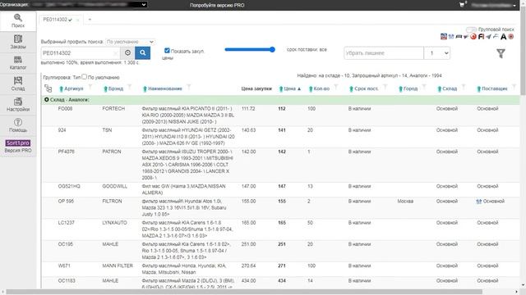This screenshot has height=295, width=526.
Task: Click the Москва city cell
Action: click(405, 202)
